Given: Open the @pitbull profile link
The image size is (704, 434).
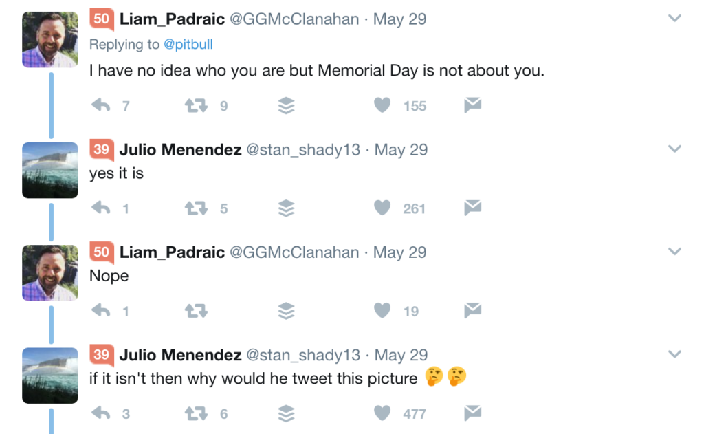Looking at the screenshot, I should [x=188, y=45].
